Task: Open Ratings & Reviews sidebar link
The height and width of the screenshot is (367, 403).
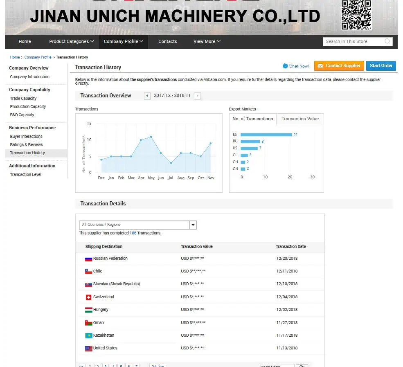Action: click(x=26, y=145)
